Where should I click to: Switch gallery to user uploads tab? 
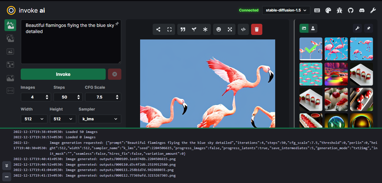pyautogui.click(x=313, y=28)
